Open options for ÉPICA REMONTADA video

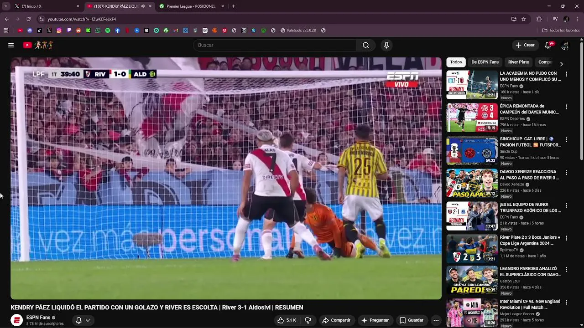[x=566, y=107]
